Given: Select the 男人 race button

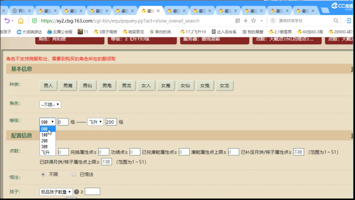Looking at the screenshot, I should 48,86.
